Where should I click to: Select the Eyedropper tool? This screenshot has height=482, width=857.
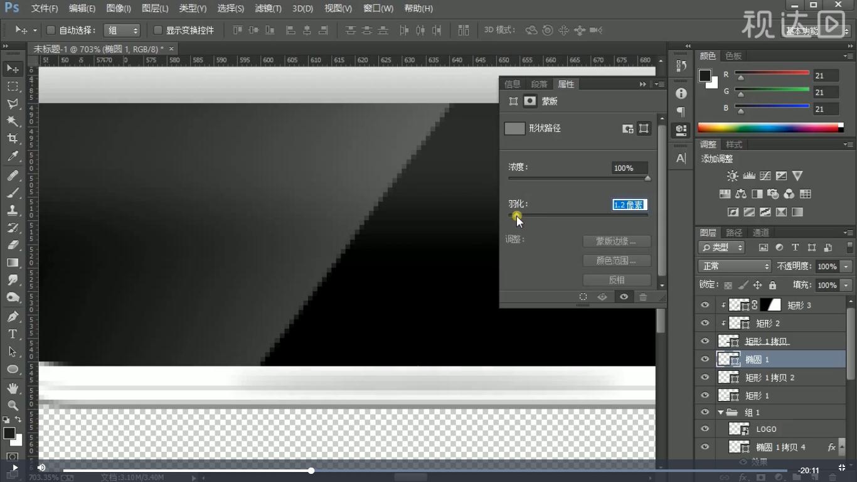[13, 156]
